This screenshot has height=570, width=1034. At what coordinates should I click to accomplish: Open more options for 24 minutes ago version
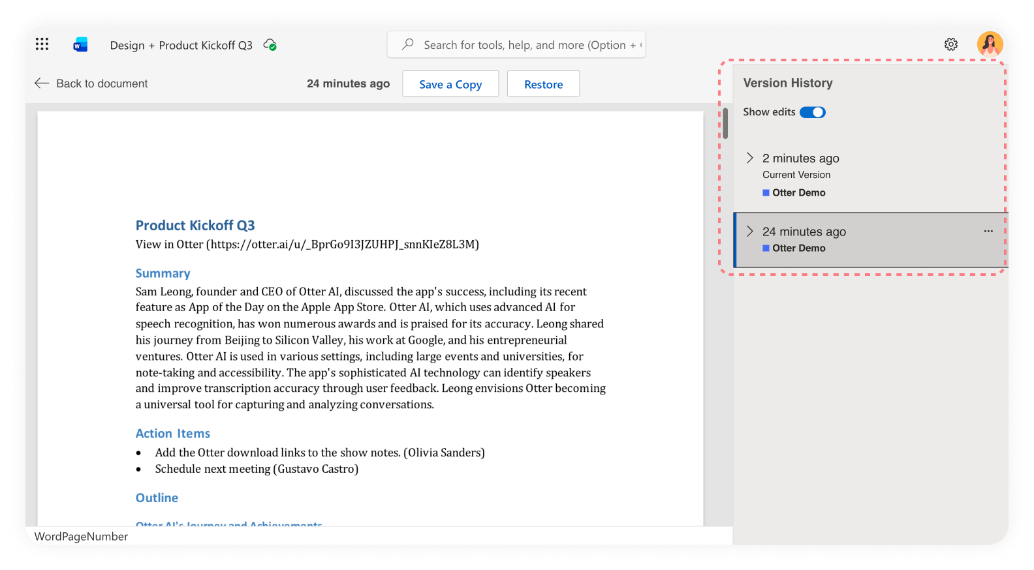(988, 231)
